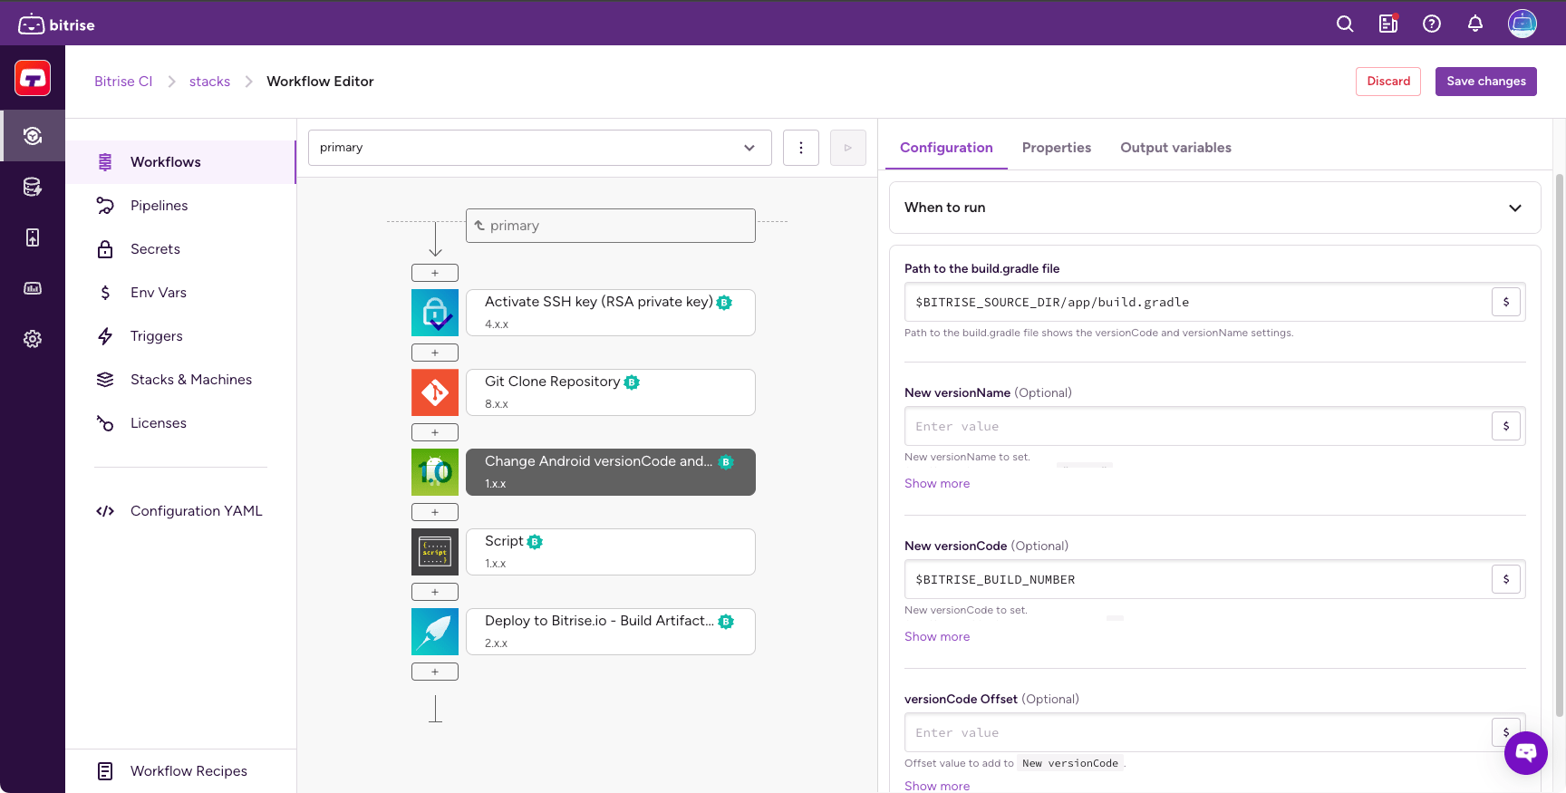The width and height of the screenshot is (1566, 793).
Task: Open Licenses in the side menu
Action: [x=181, y=423]
